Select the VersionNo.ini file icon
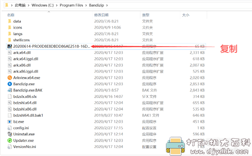The width and height of the screenshot is (252, 156). coord(10,147)
